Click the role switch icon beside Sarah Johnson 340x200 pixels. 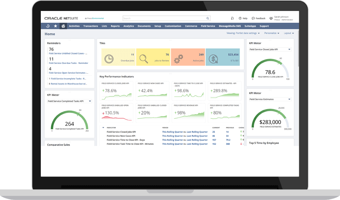coord(271,19)
